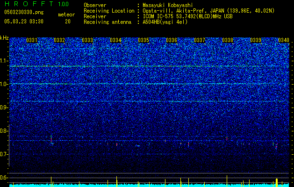Screen dimensions: 294x187
Task: Click the 0337 time marker
Action: (200, 40)
